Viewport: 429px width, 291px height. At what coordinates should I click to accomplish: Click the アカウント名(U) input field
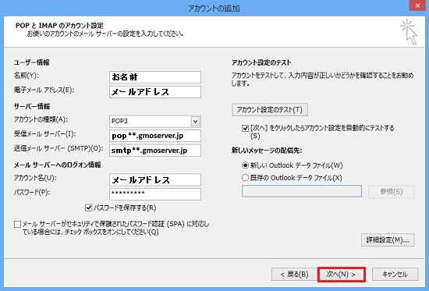[155, 180]
